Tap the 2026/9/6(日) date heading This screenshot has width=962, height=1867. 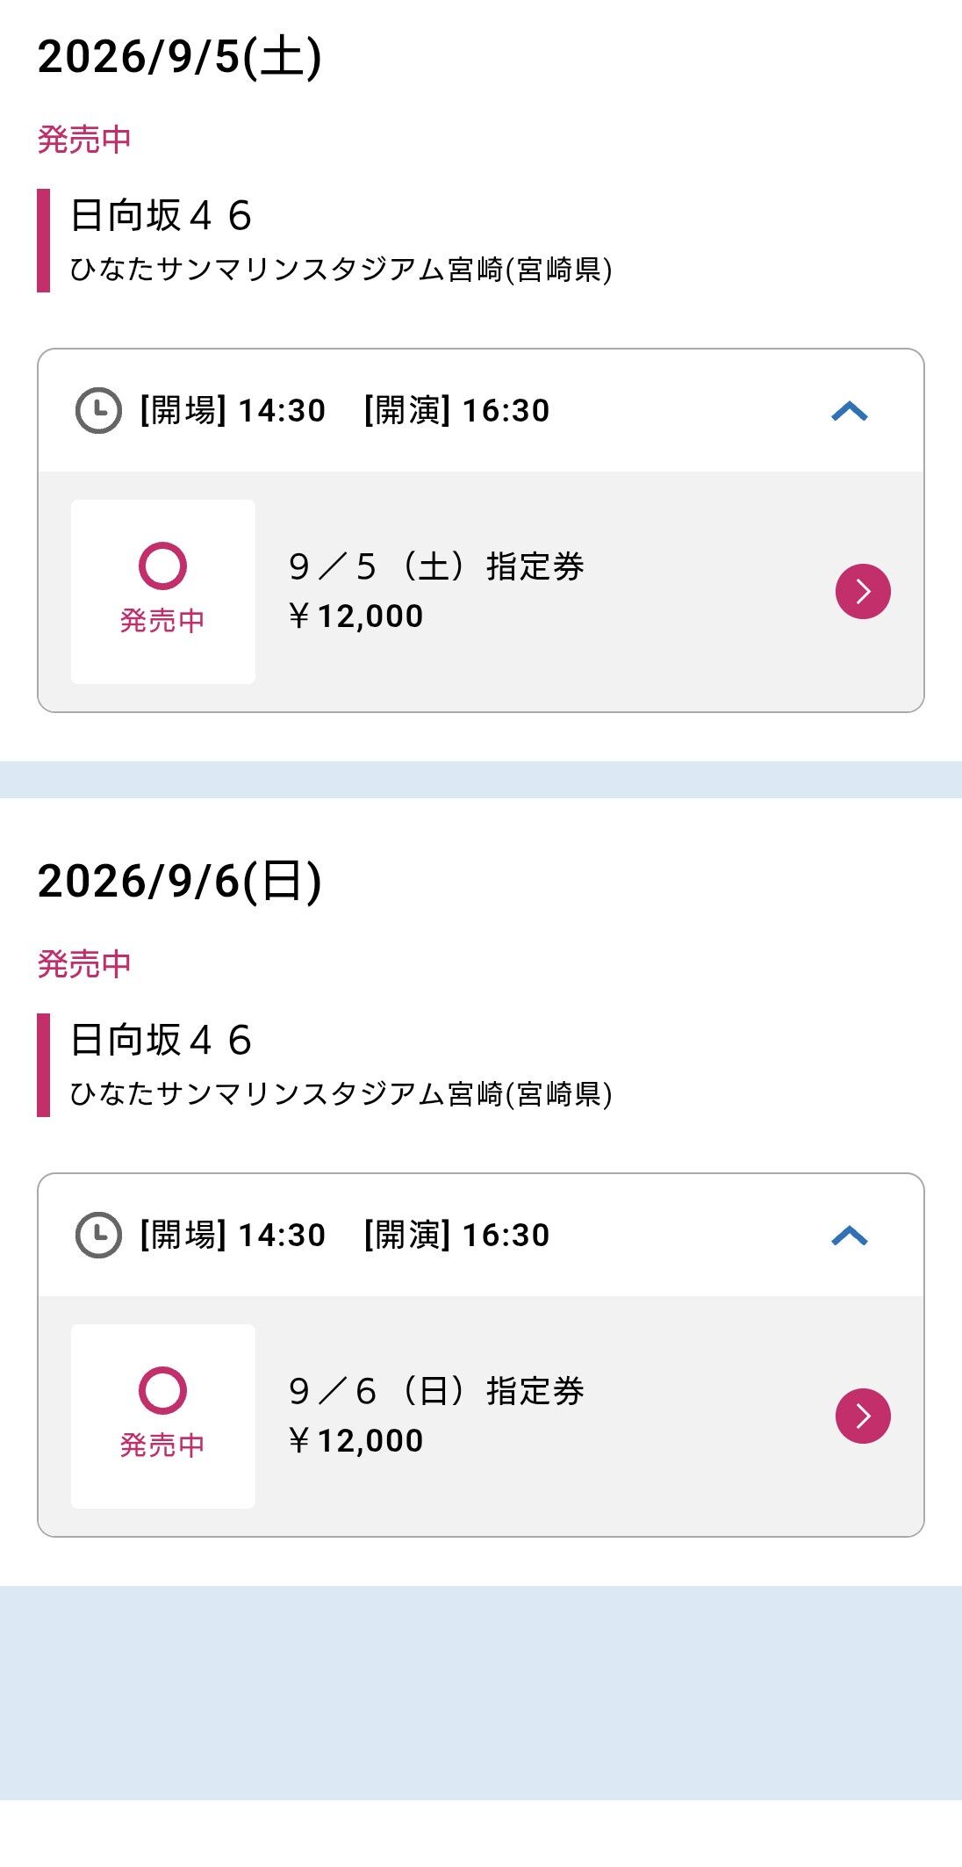pos(180,882)
